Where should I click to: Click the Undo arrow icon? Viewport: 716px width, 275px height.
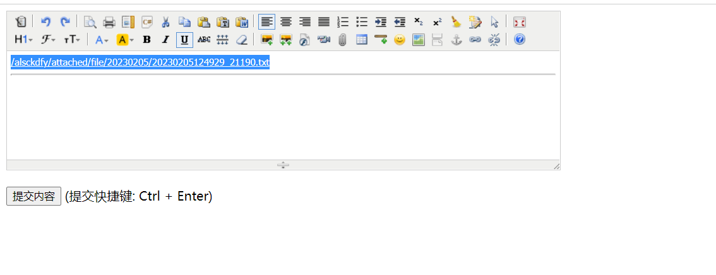pos(45,22)
